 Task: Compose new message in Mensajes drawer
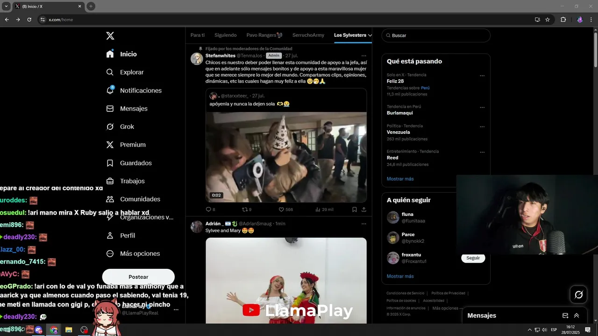565,315
